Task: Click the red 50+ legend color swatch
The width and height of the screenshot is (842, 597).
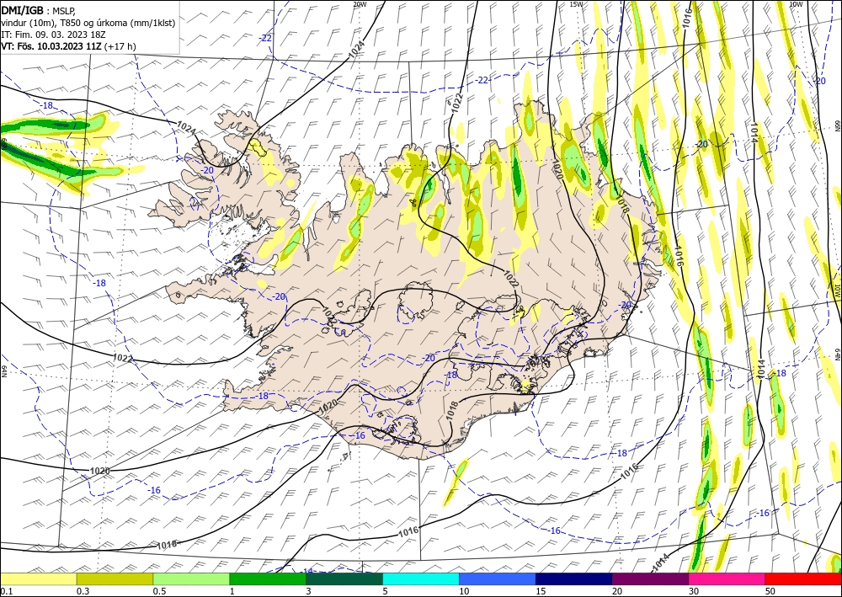Action: pyautogui.click(x=803, y=578)
